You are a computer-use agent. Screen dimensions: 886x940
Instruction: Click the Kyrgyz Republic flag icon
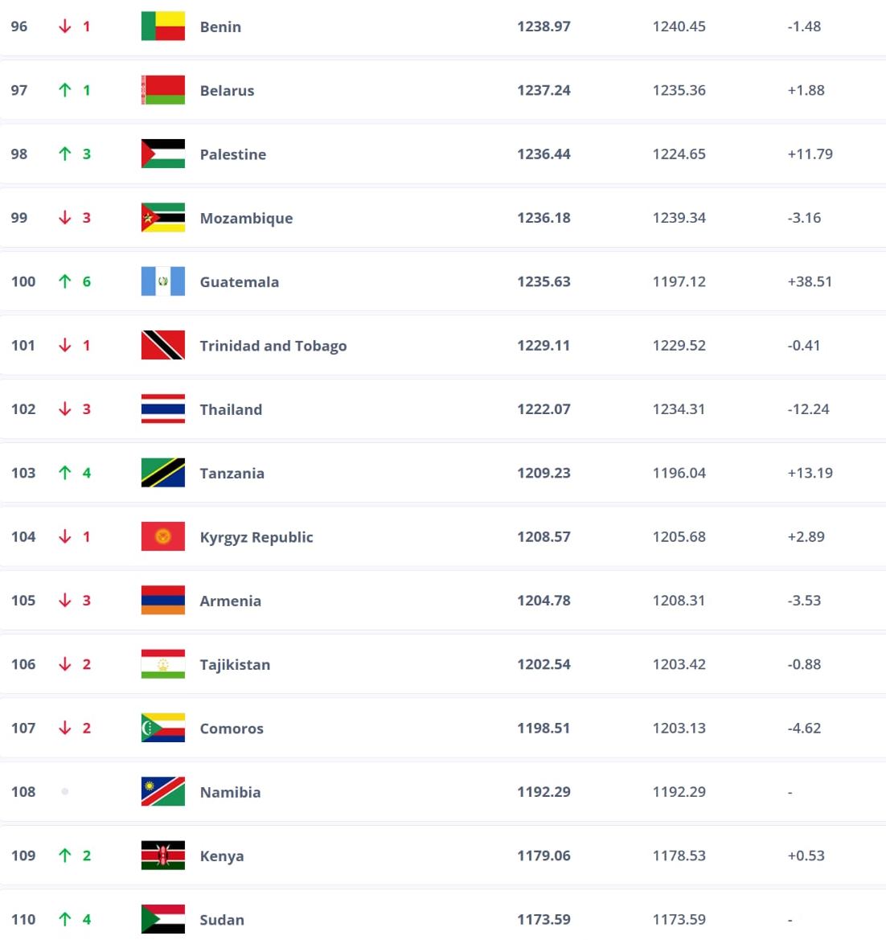tap(163, 536)
